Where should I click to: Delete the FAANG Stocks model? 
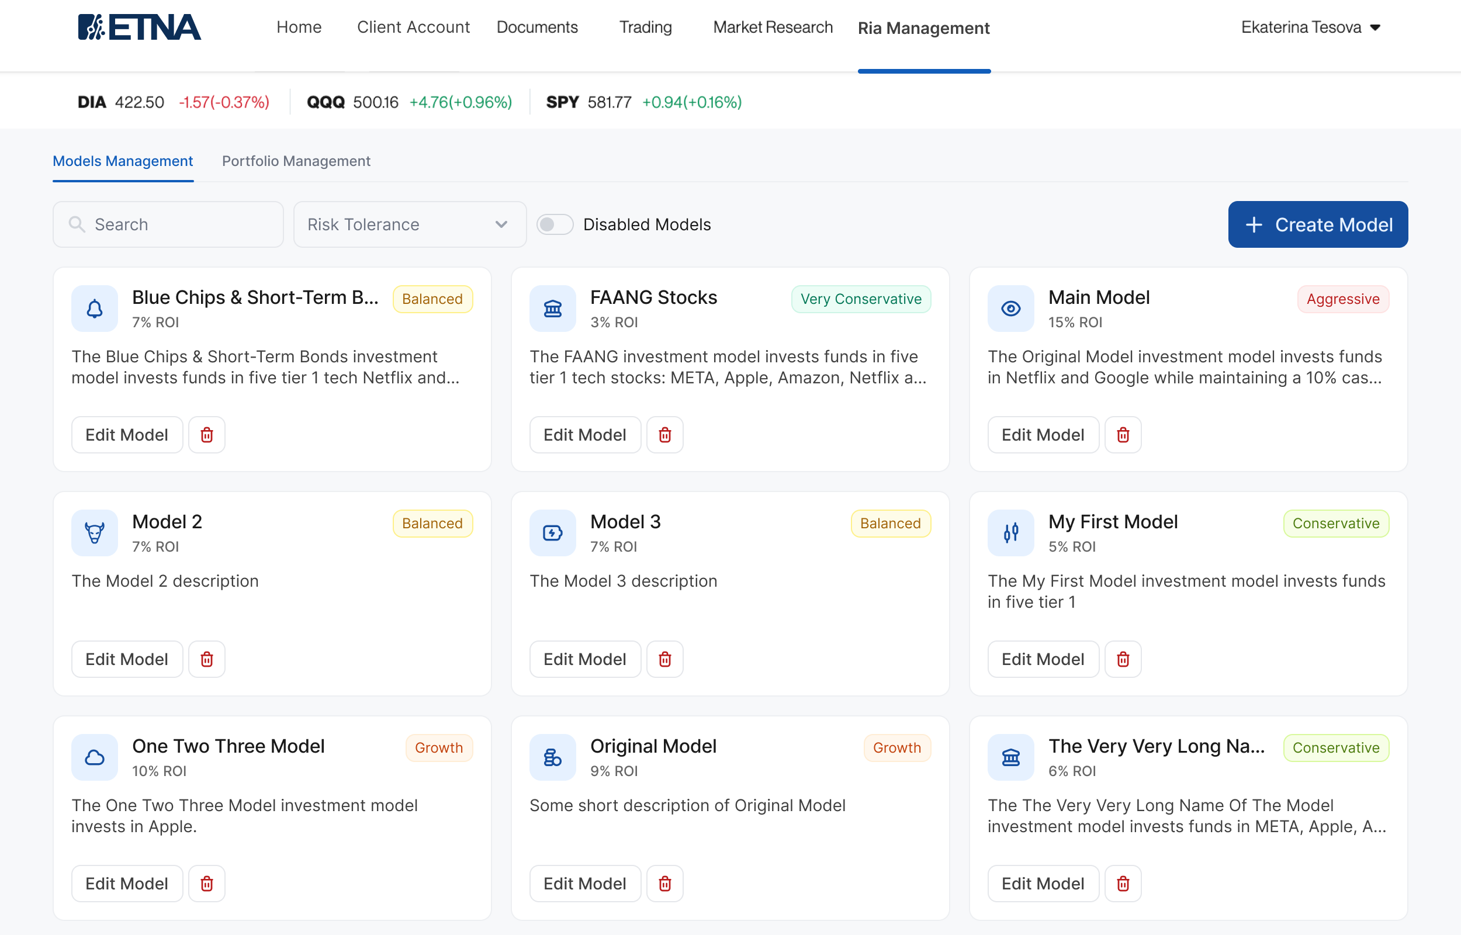tap(664, 435)
